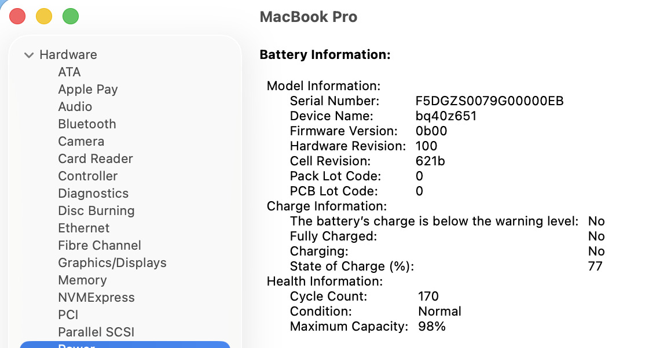Select the Fibre Channel entry
Screen dimensions: 667x348
(100, 246)
